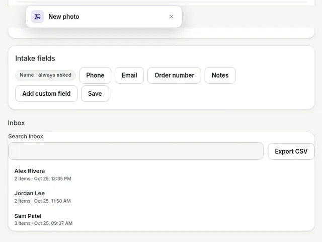Viewport: 322px width, 242px height.
Task: Open Alex Rivera inbox entry
Action: coord(161,174)
